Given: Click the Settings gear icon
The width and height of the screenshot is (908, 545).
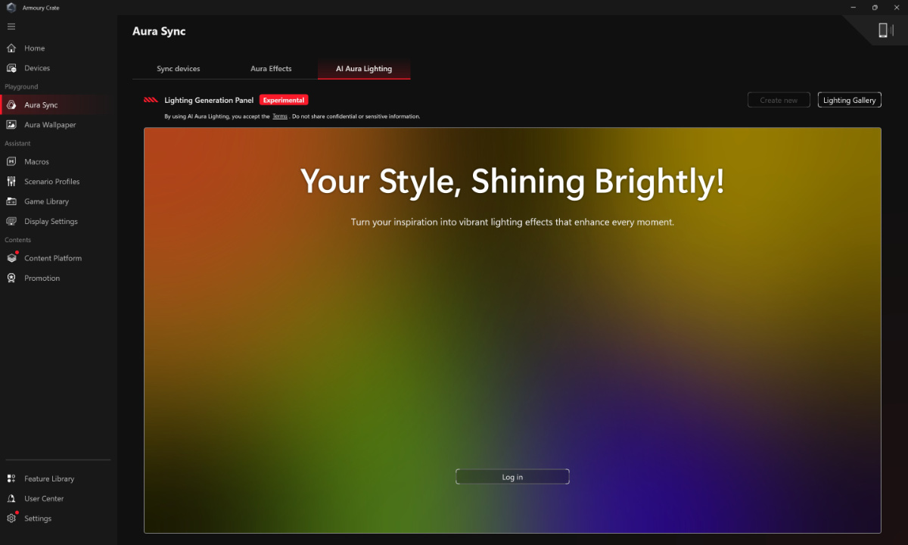Looking at the screenshot, I should click(11, 519).
